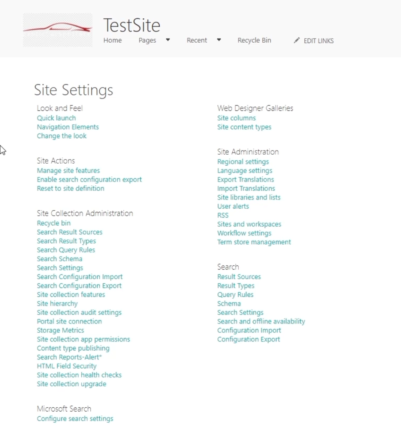The image size is (401, 441).
Task: Open Term store management
Action: (x=254, y=242)
